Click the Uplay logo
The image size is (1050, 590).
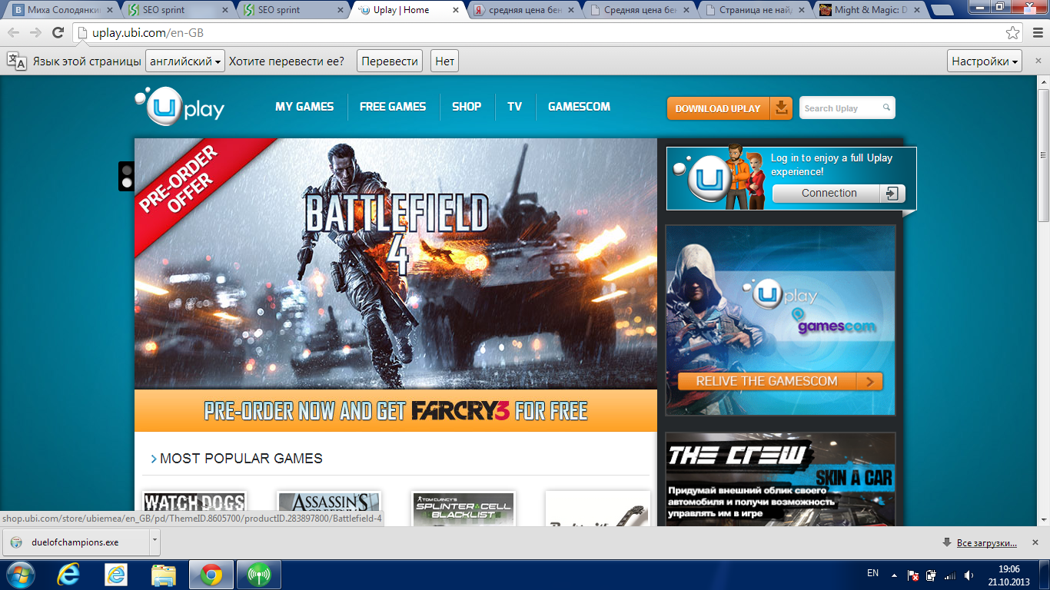tap(180, 108)
